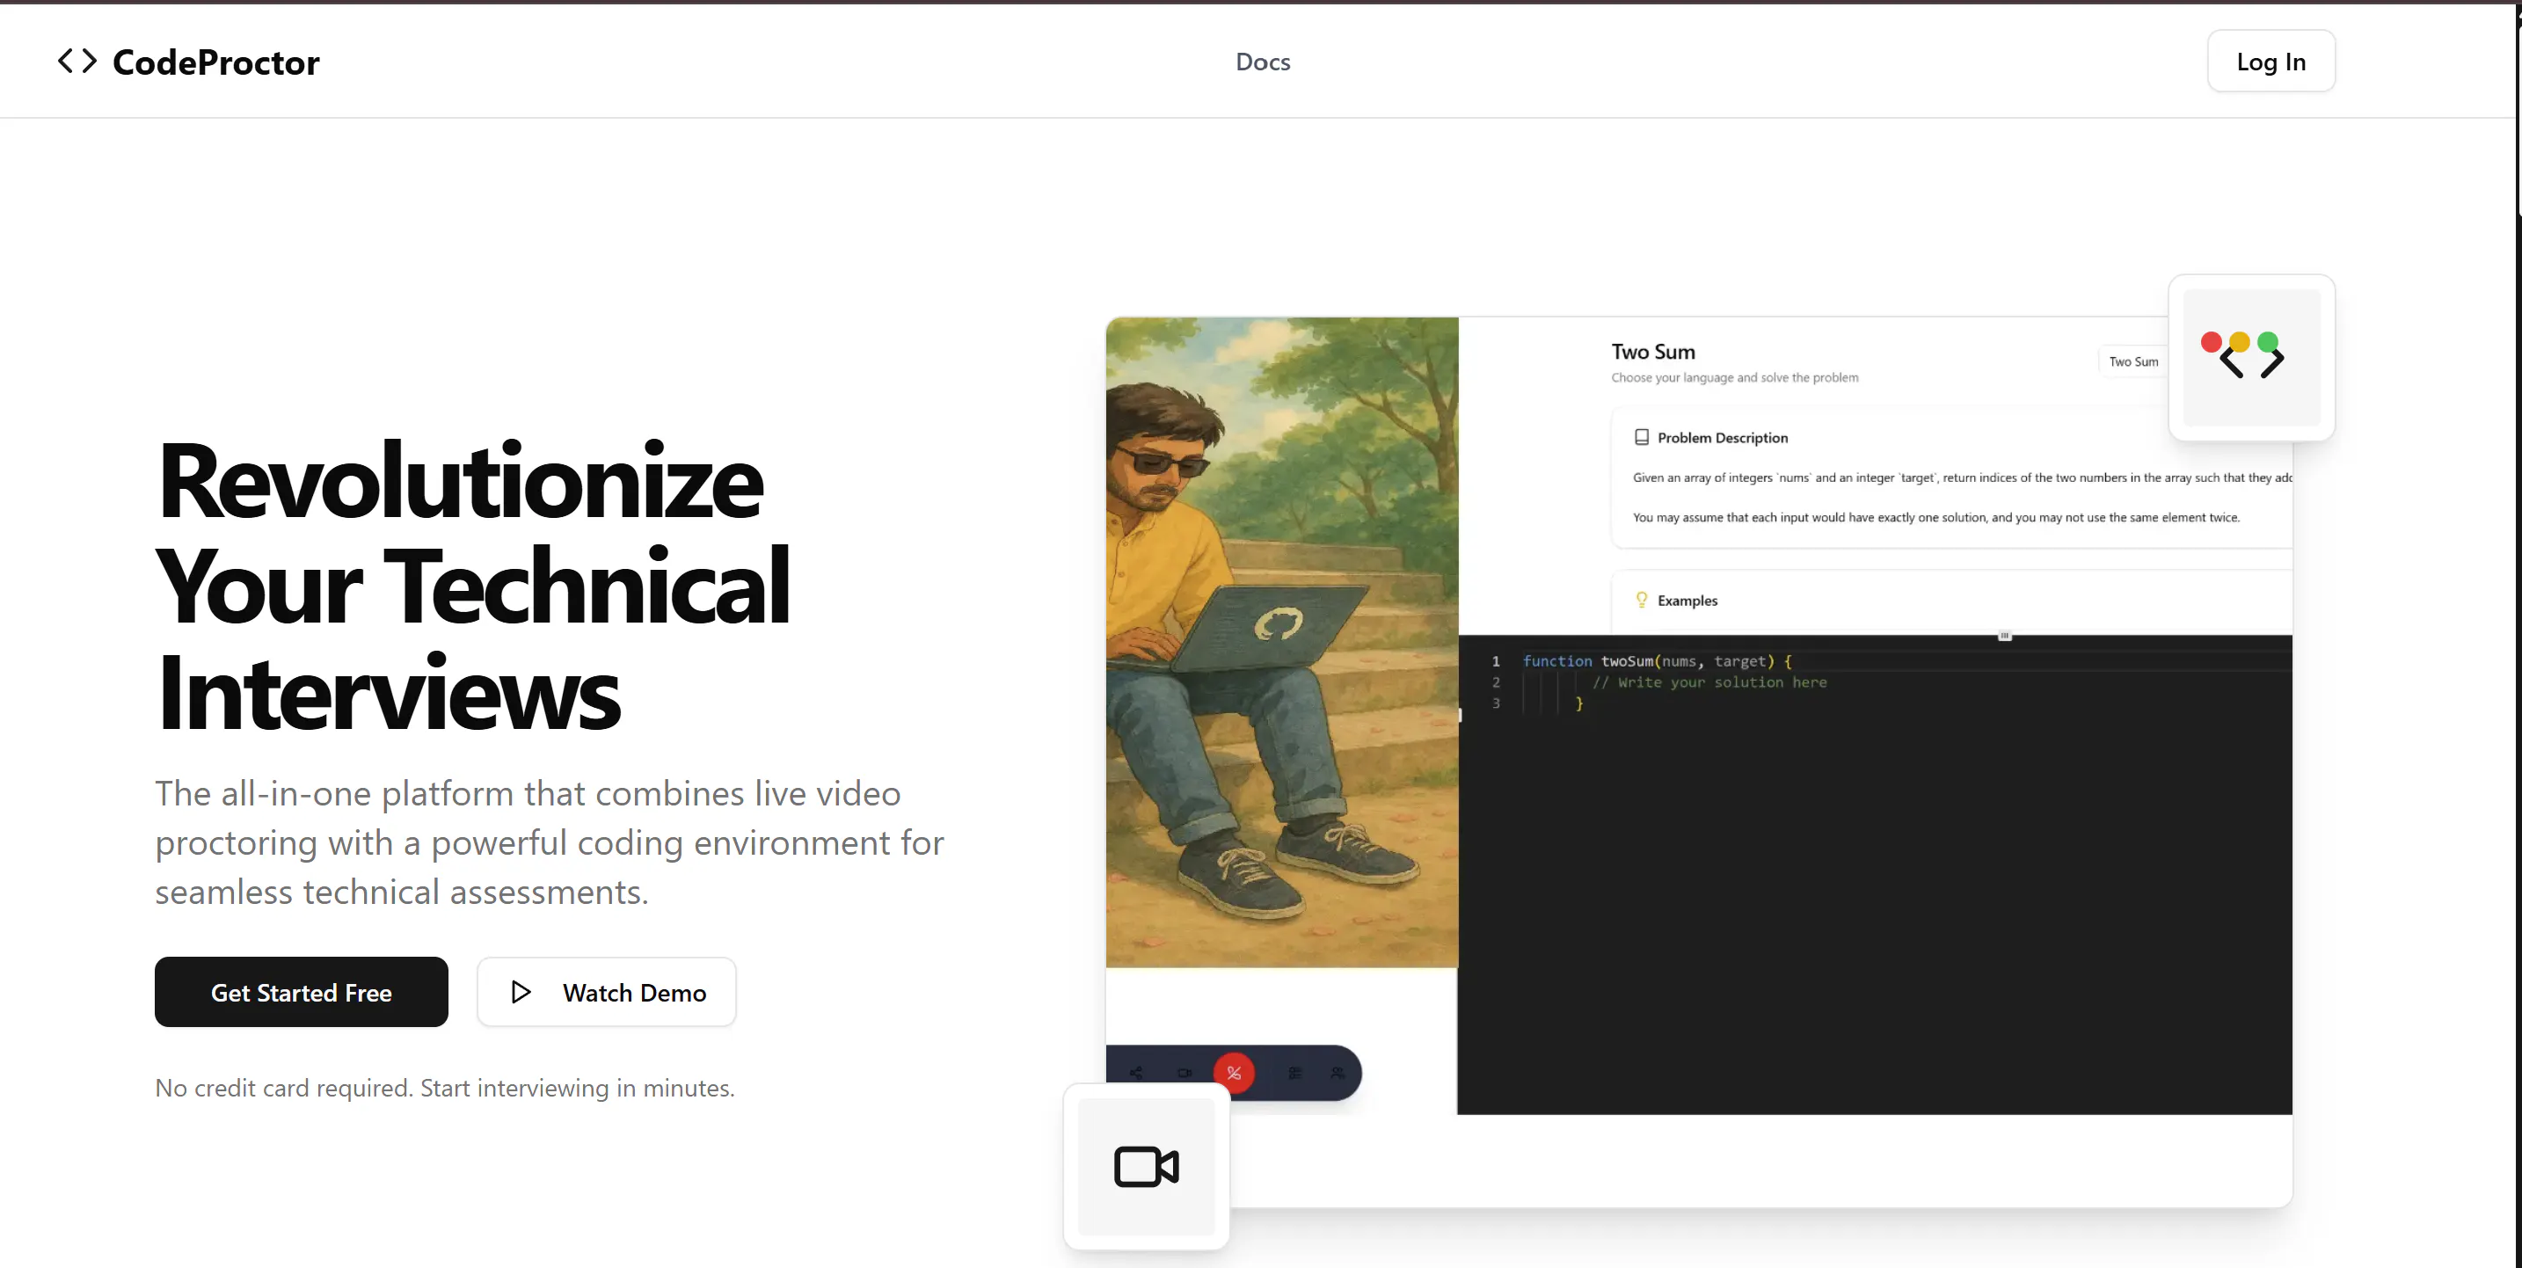This screenshot has height=1268, width=2522.
Task: Open the Two Sum problem selector
Action: [2133, 361]
